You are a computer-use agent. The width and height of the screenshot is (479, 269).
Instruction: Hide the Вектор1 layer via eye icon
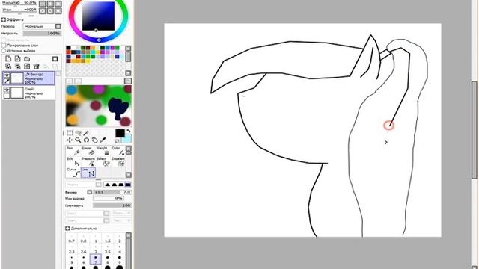tap(7, 75)
